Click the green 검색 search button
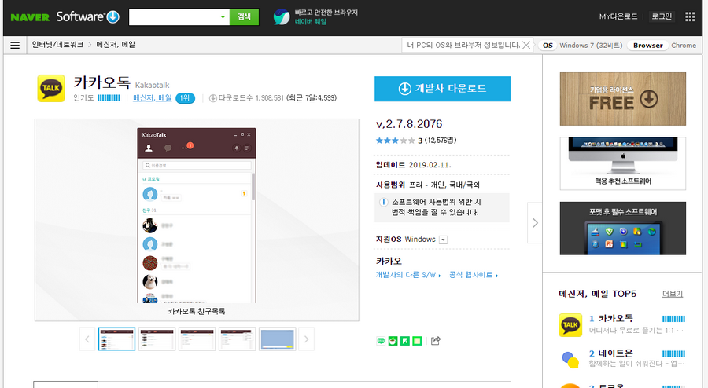Viewport: 708px width, 388px height. [245, 16]
